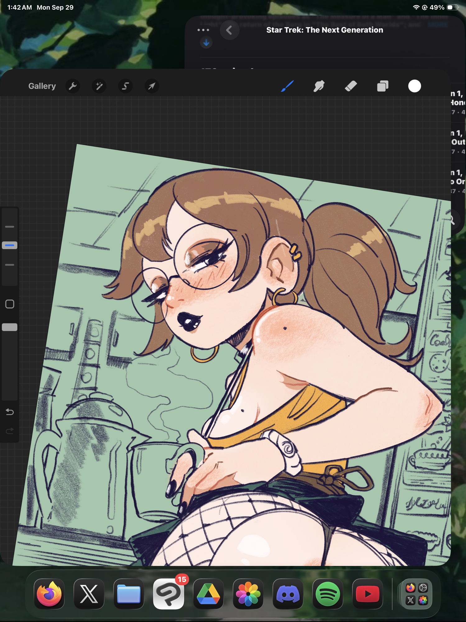Open Spotify from the dock
Viewport: 466px width, 622px height.
pyautogui.click(x=328, y=594)
